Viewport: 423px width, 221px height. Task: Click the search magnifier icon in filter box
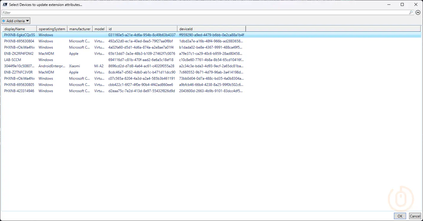point(411,12)
